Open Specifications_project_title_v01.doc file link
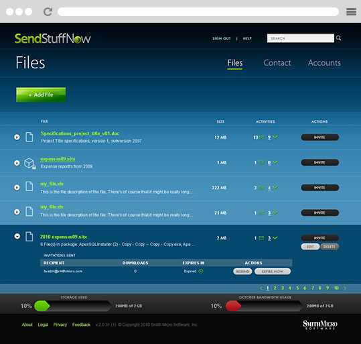Image resolution: width=361 pixels, height=344 pixels. coord(80,133)
